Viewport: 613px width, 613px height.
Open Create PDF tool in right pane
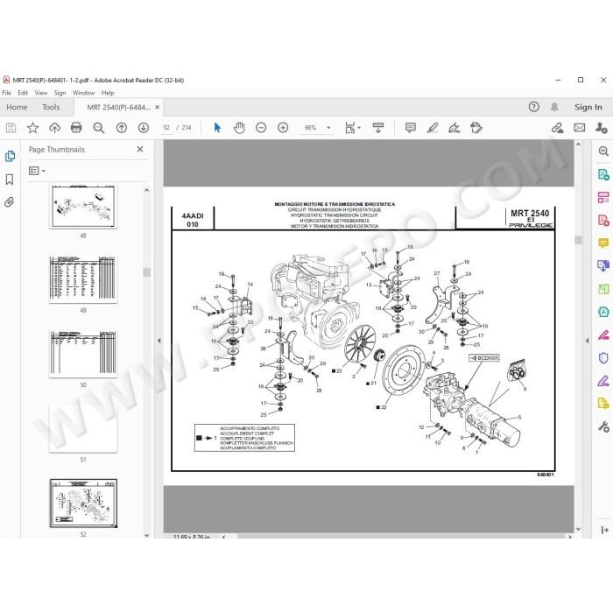pyautogui.click(x=603, y=220)
